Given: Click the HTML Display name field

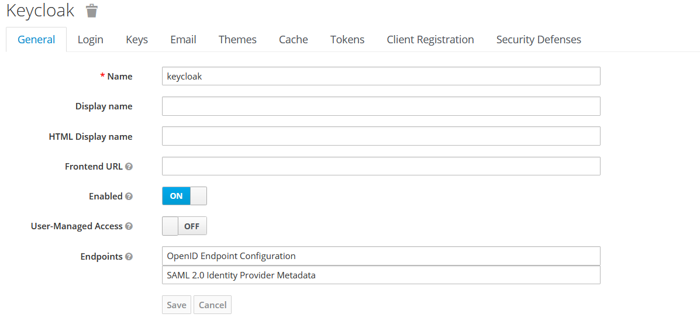Looking at the screenshot, I should (x=381, y=136).
